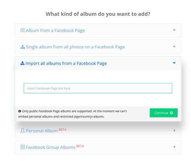Viewport: 191px width, 162px height.
Task: Open the Facebook Group Albums option
Action: click(98, 147)
